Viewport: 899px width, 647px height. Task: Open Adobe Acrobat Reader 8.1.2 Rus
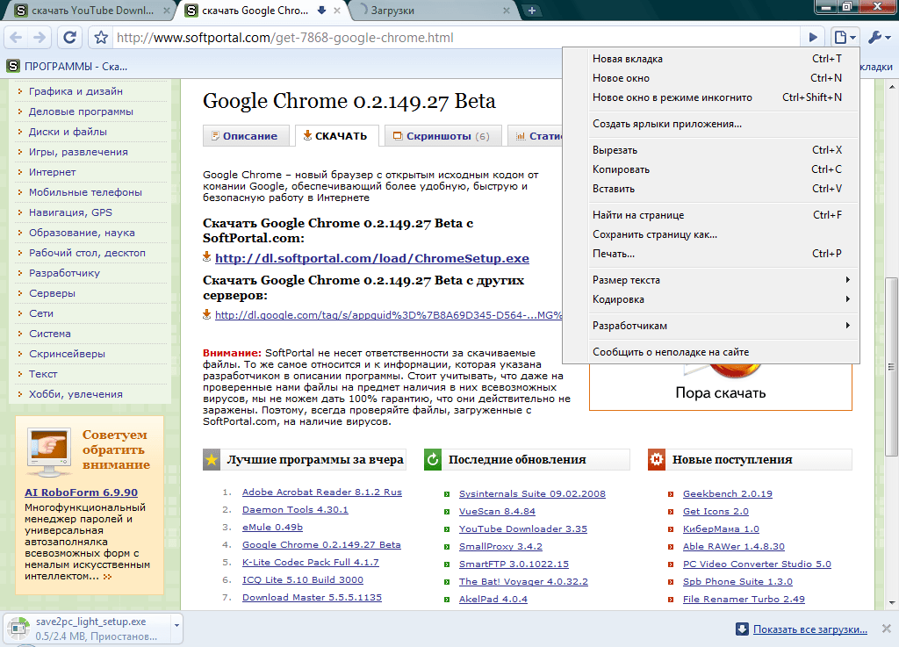point(321,492)
